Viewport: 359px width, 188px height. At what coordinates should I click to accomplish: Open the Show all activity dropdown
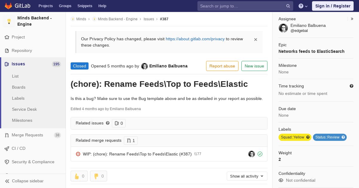(x=247, y=176)
